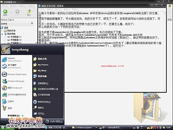This screenshot has height=130, width=173.
Task: Launch Paint (画图) from the Start menu
Action: click(x=16, y=108)
